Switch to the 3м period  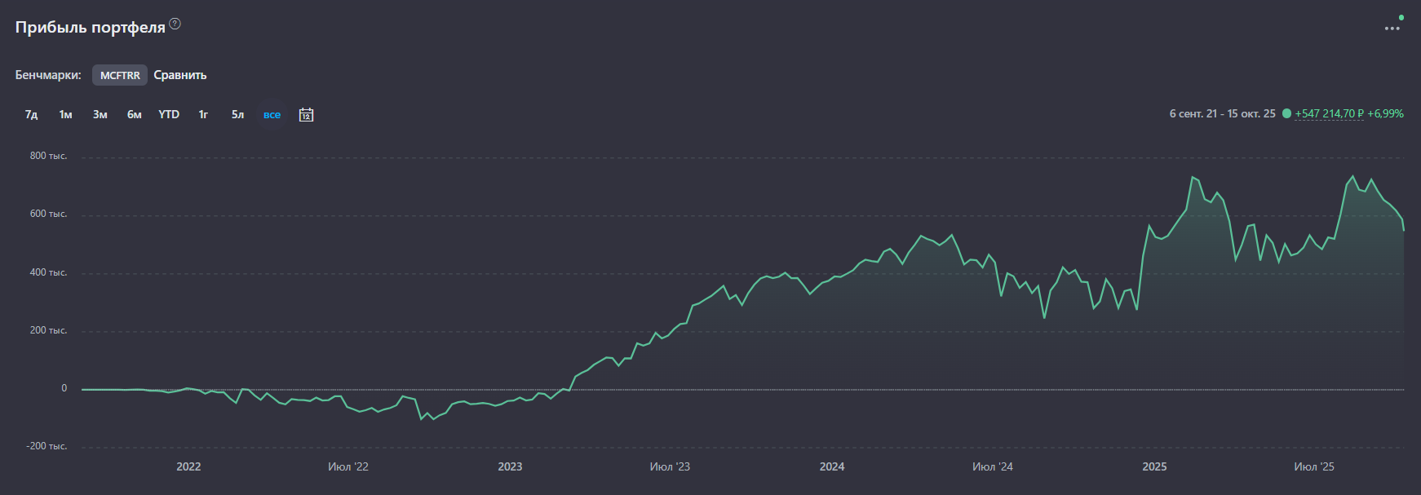tap(100, 115)
